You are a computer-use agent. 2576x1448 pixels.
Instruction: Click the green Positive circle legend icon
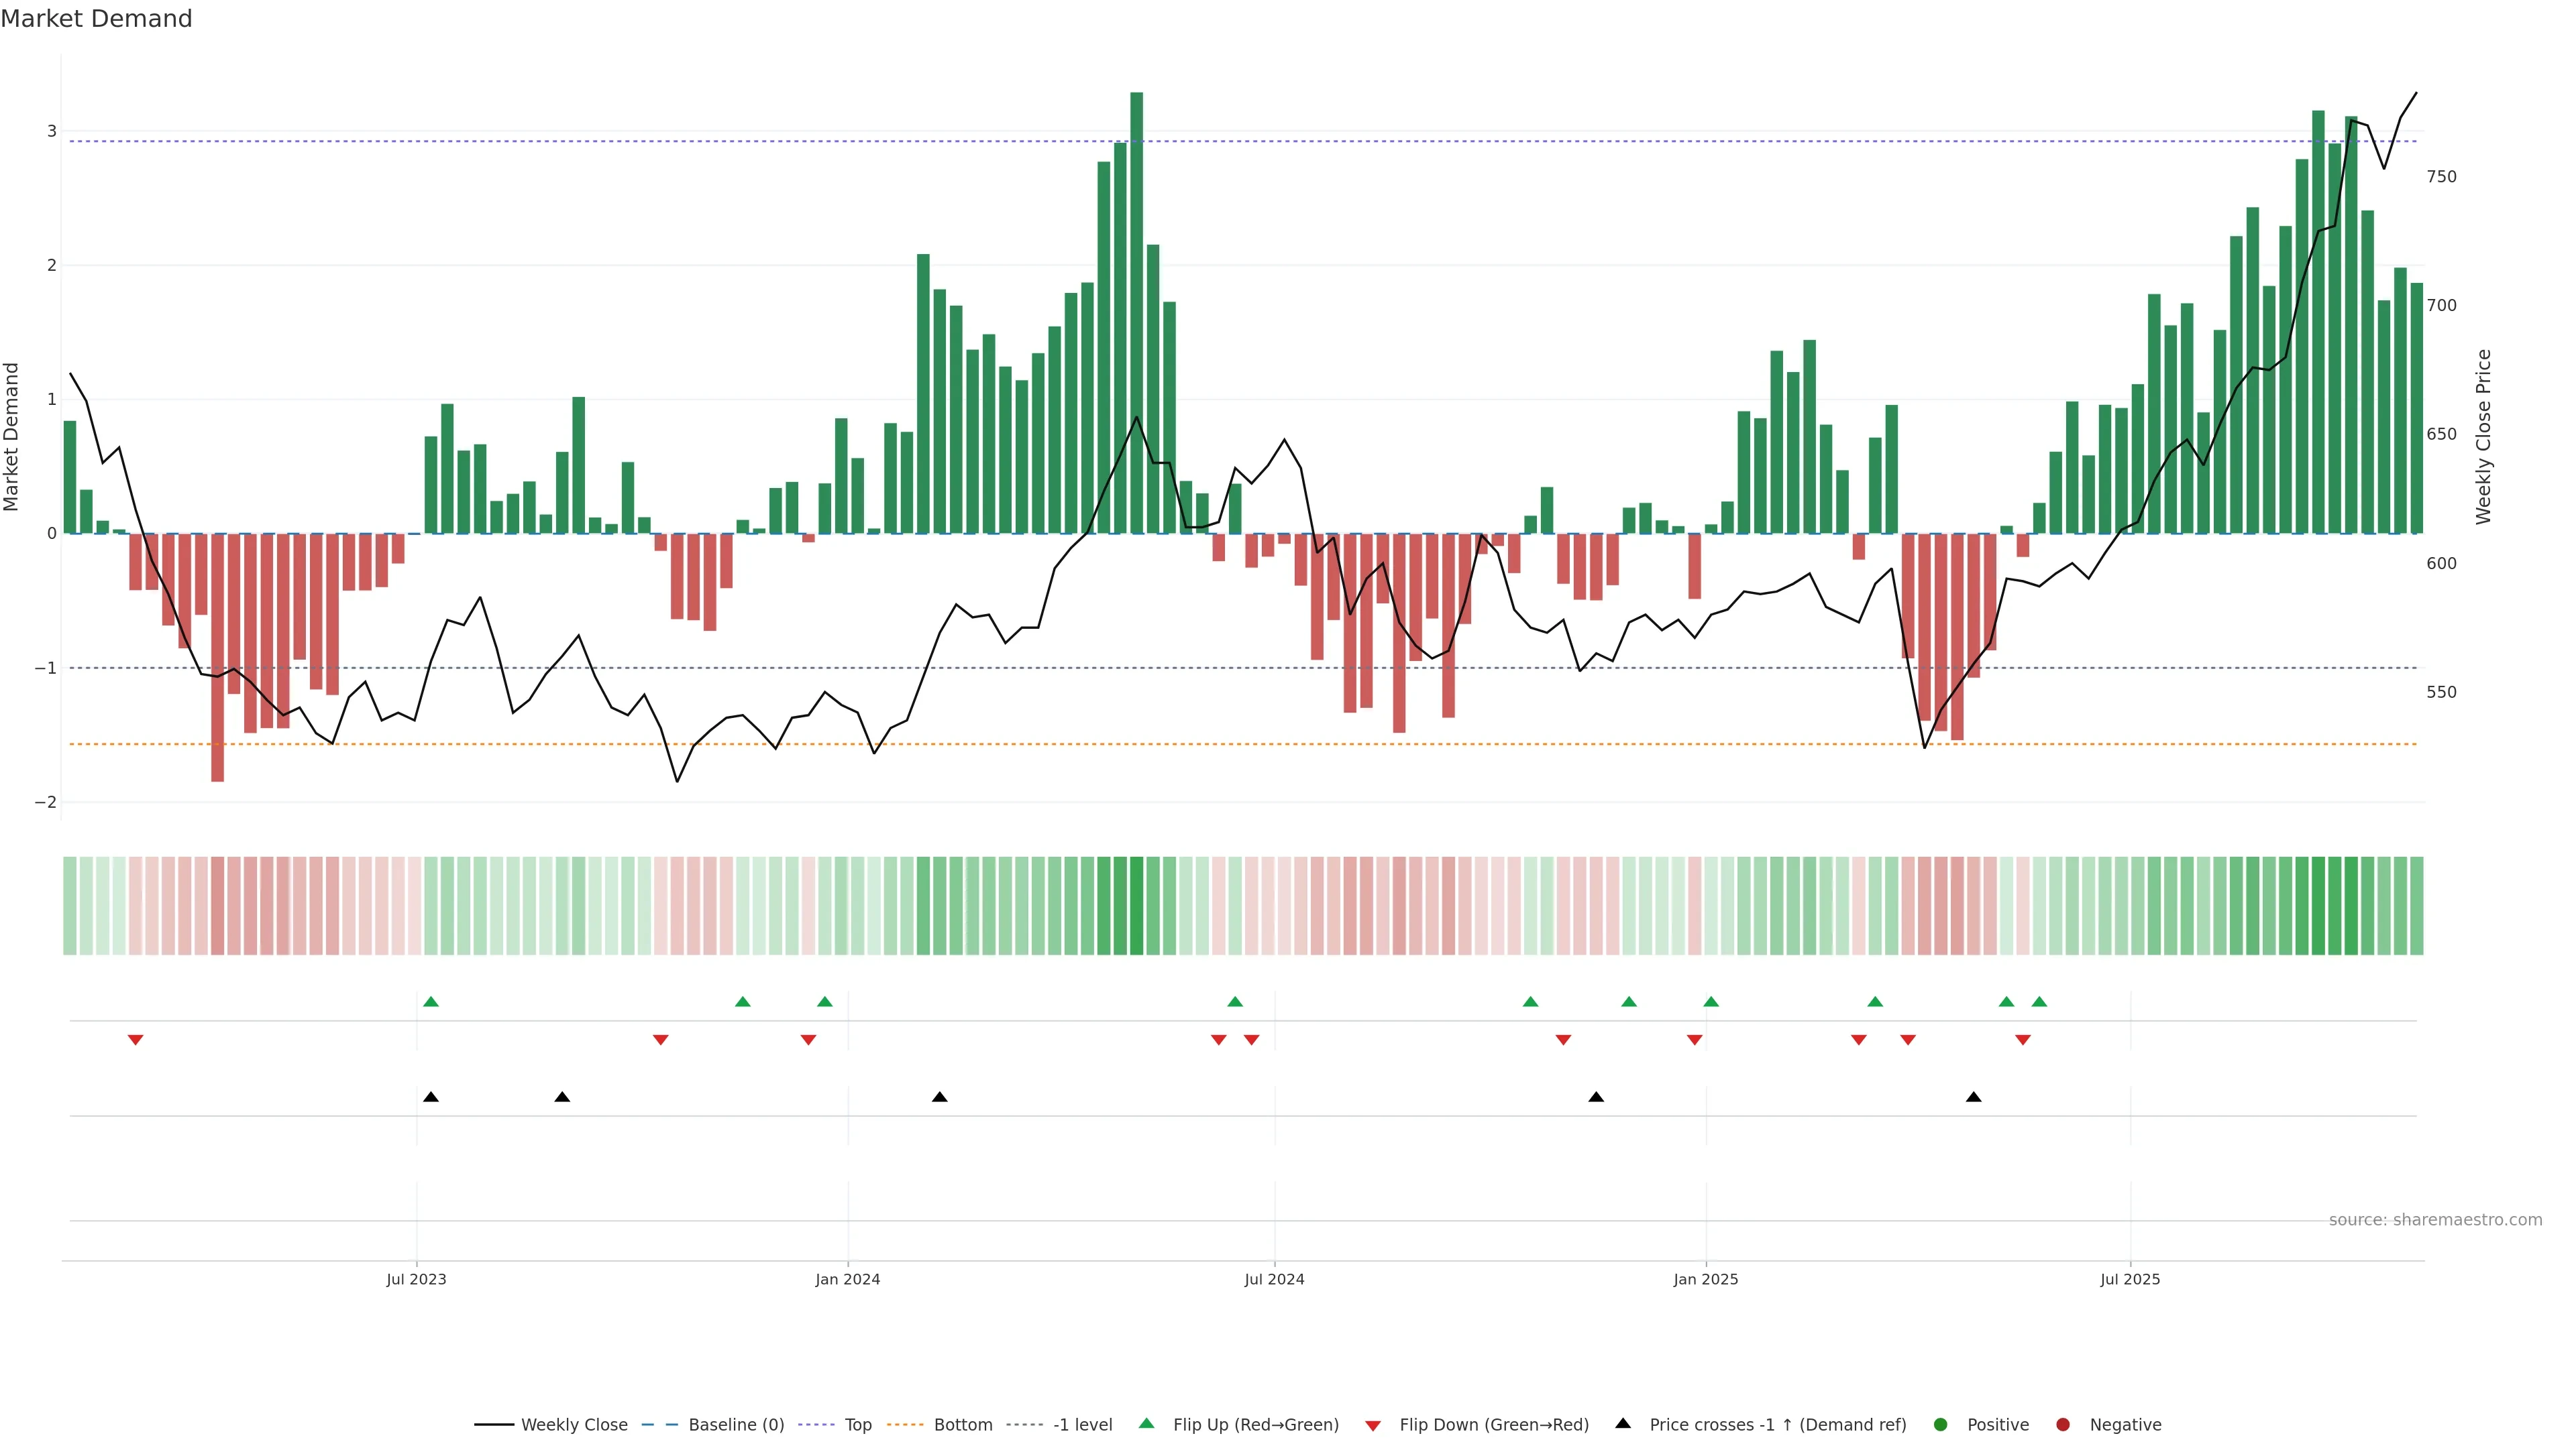[1941, 1425]
